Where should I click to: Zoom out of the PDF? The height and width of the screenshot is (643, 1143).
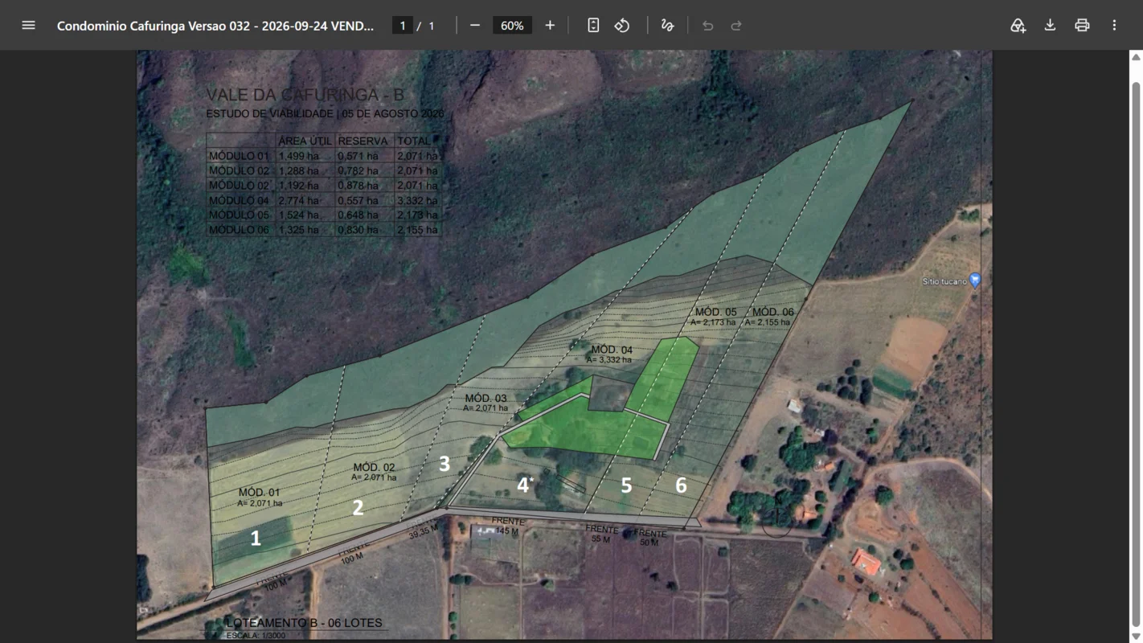point(475,26)
